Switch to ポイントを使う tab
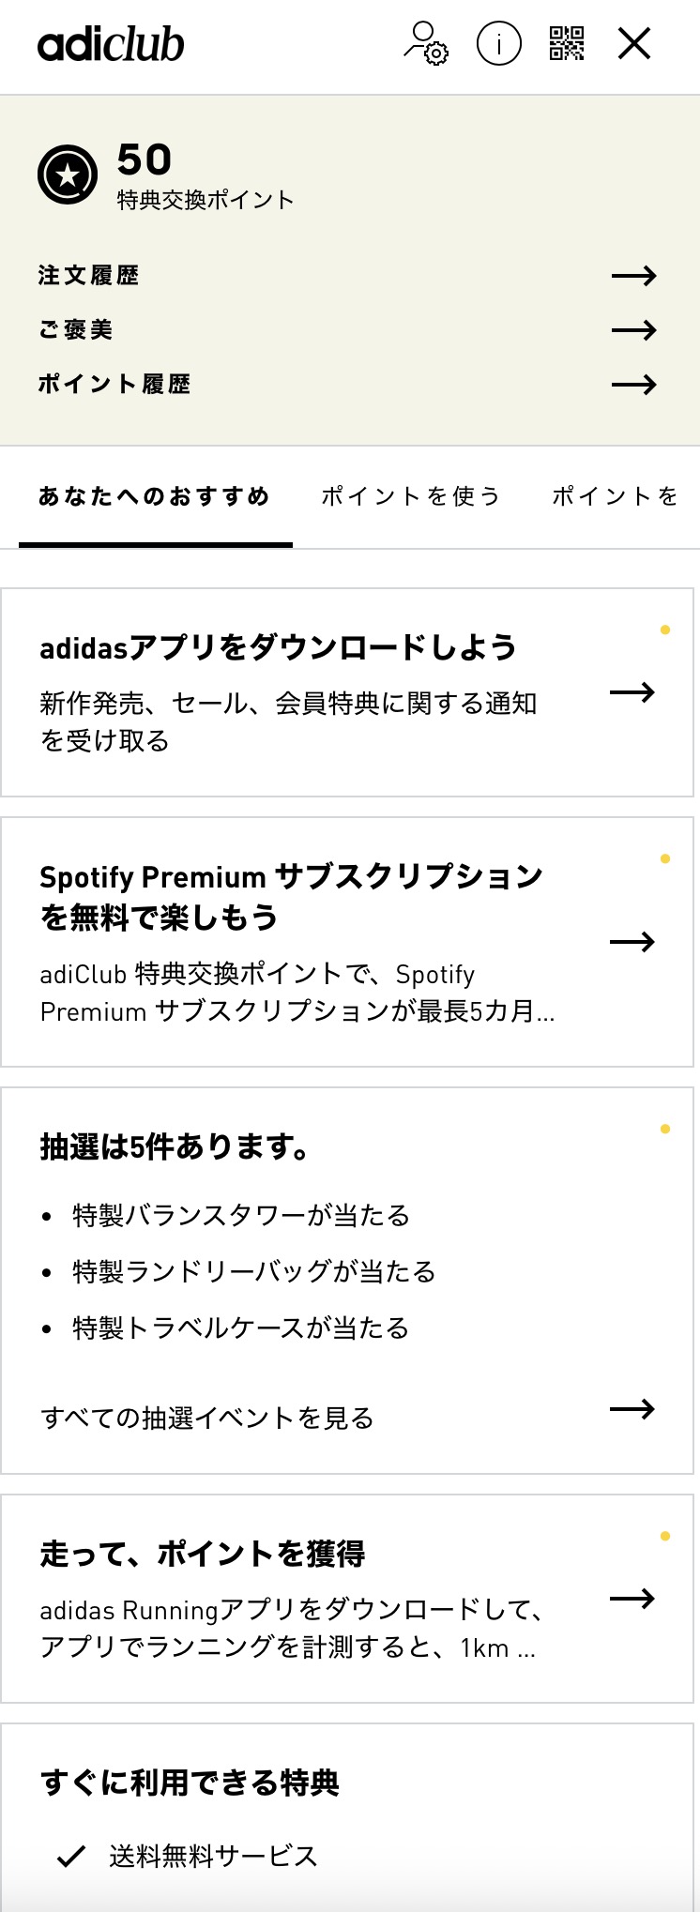Image resolution: width=700 pixels, height=1912 pixels. (411, 496)
